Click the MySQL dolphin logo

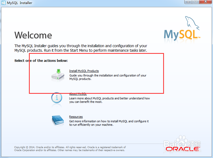182,29
